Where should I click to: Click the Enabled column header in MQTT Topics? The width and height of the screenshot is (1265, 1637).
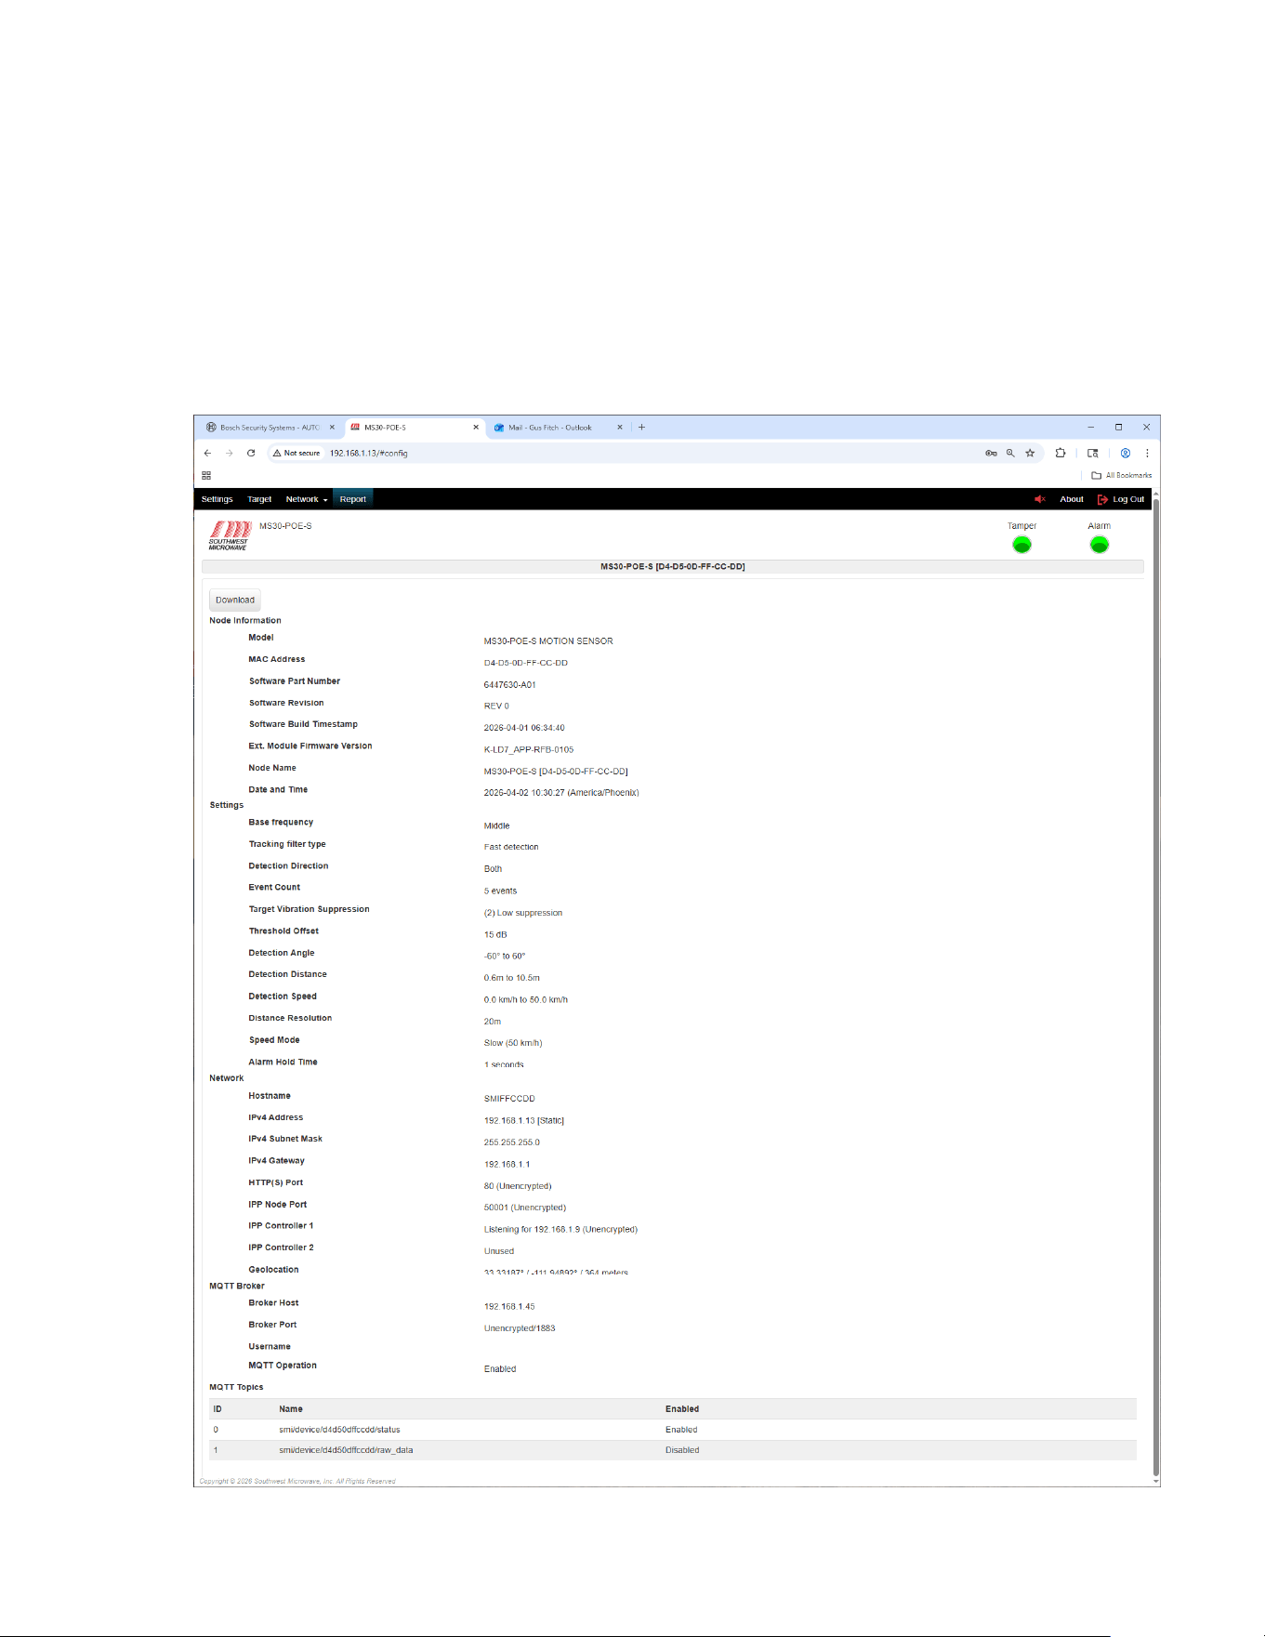(682, 1409)
